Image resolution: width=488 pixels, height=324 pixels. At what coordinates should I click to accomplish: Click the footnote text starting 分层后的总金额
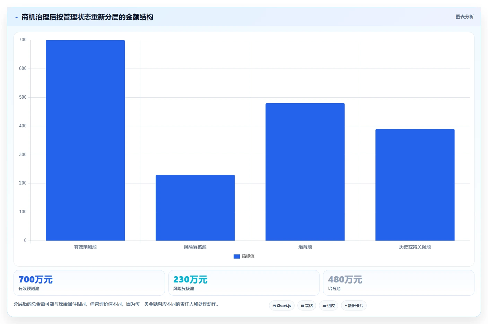[116, 304]
